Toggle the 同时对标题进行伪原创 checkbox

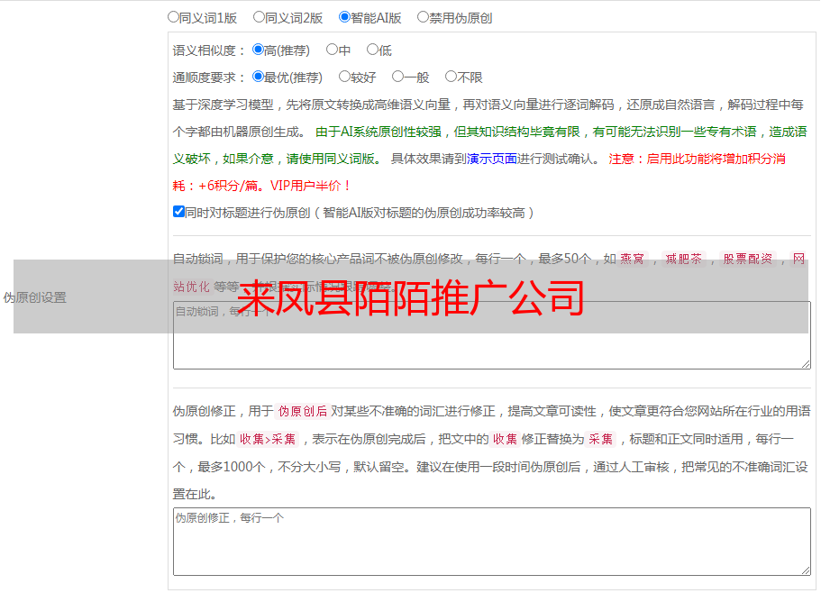click(178, 212)
